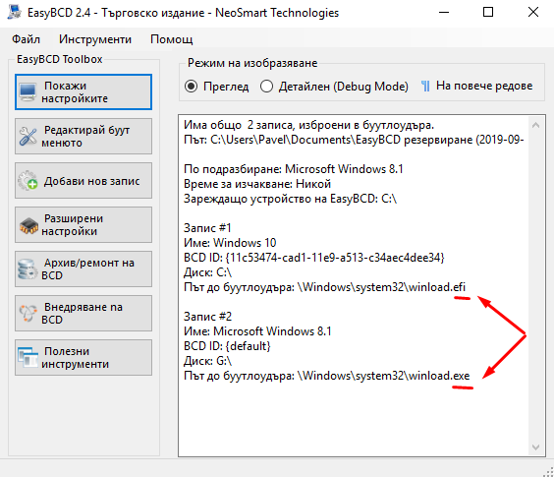Open the Инструменти menu
The height and width of the screenshot is (477, 554).
pyautogui.click(x=95, y=39)
